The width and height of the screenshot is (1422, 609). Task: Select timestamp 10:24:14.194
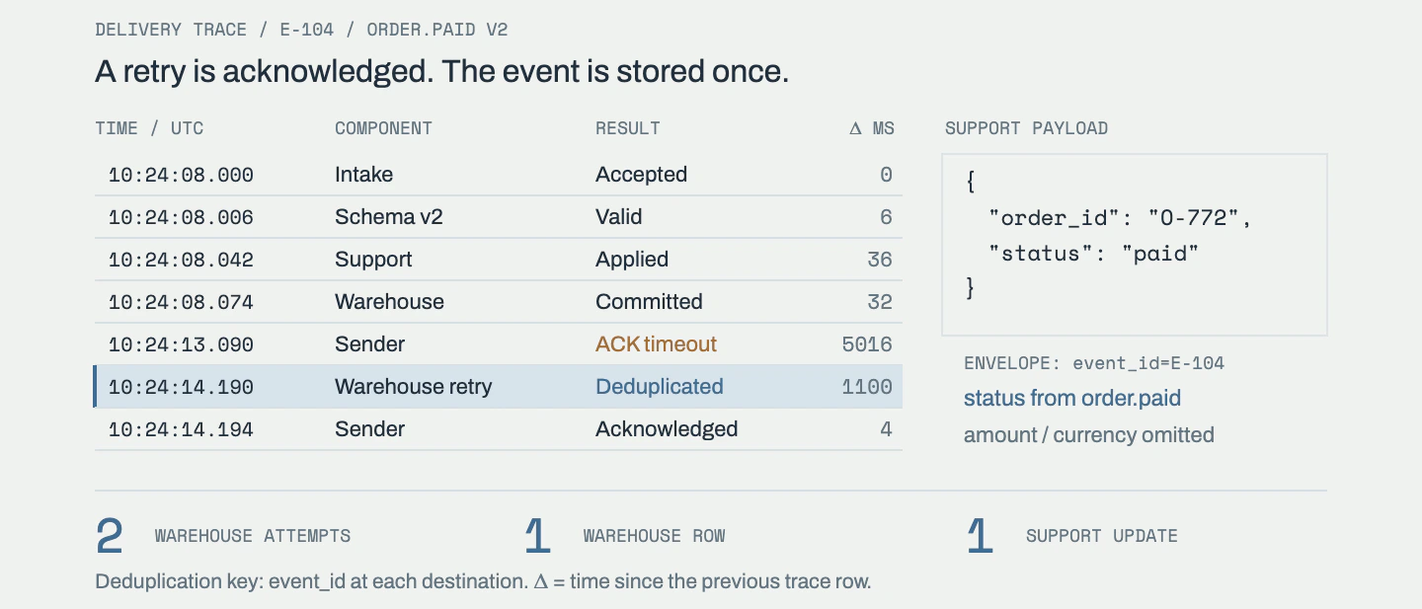pyautogui.click(x=181, y=429)
